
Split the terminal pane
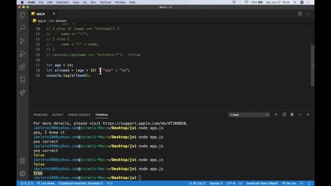(284, 115)
